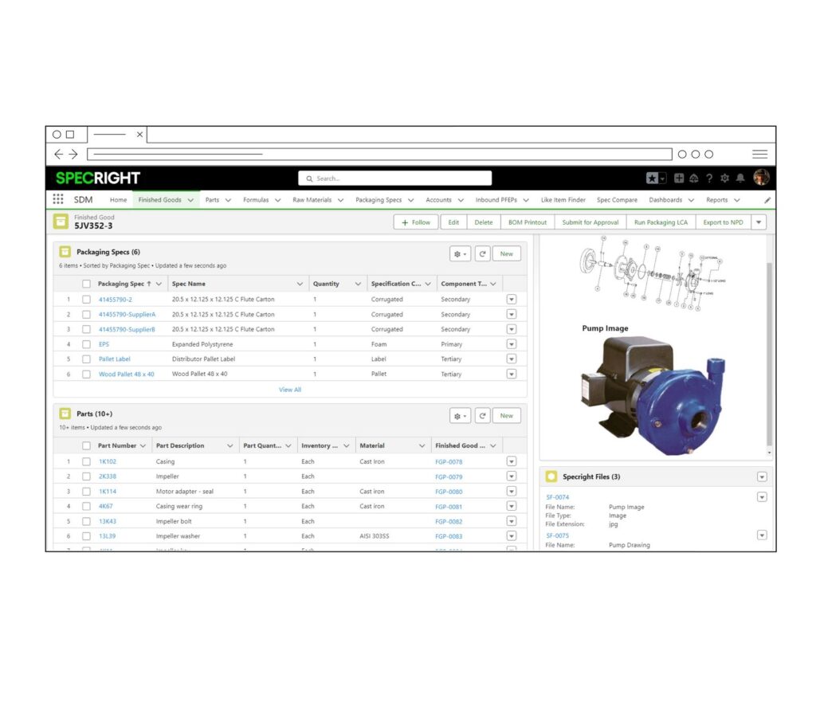
Task: Click the Follow button
Action: [416, 222]
